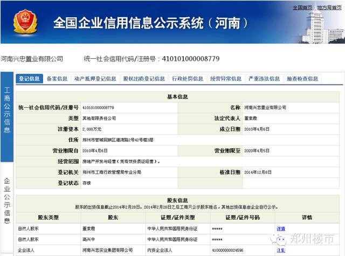Image resolution: width=345 pixels, height=256 pixels.
Task: Click the 基本信息 section header
Action: (x=177, y=97)
